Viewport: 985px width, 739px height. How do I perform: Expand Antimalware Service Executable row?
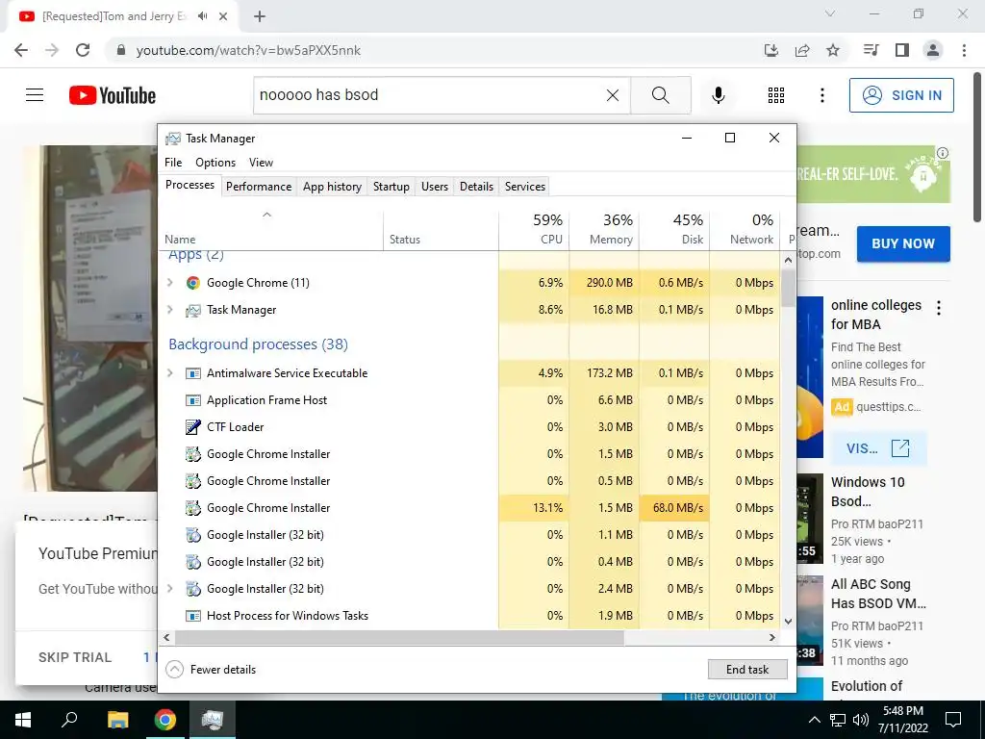click(x=169, y=372)
